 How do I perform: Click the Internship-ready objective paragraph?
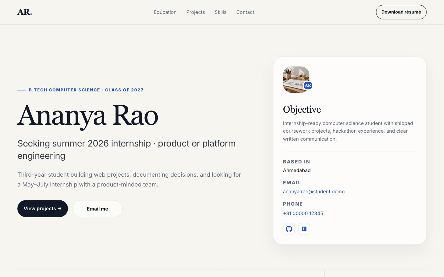pyautogui.click(x=348, y=131)
